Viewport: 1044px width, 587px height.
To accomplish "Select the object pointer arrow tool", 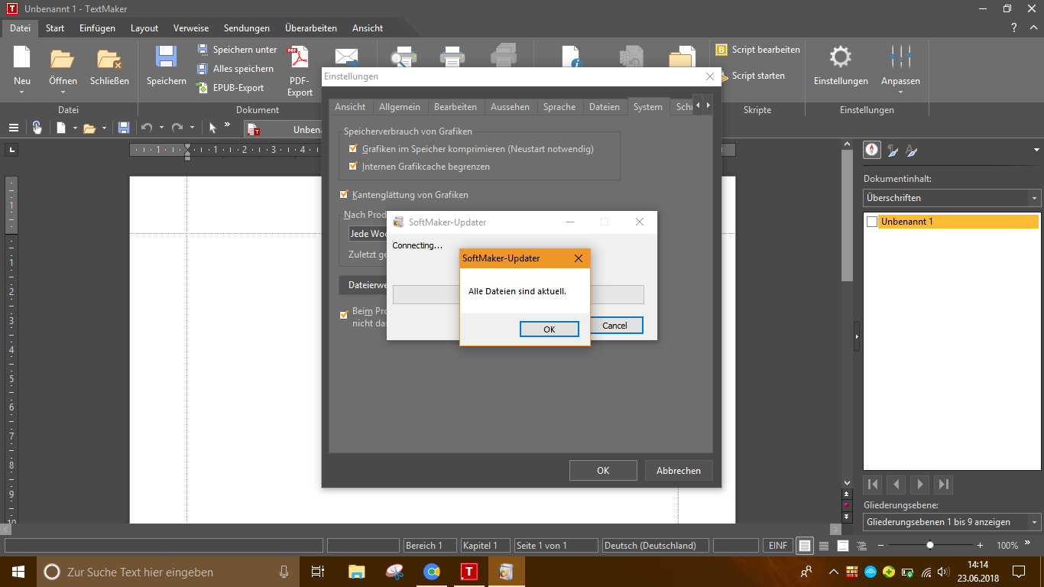I will (x=213, y=128).
